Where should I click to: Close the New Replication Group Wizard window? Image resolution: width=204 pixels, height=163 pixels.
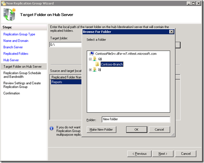(x=198, y=3)
